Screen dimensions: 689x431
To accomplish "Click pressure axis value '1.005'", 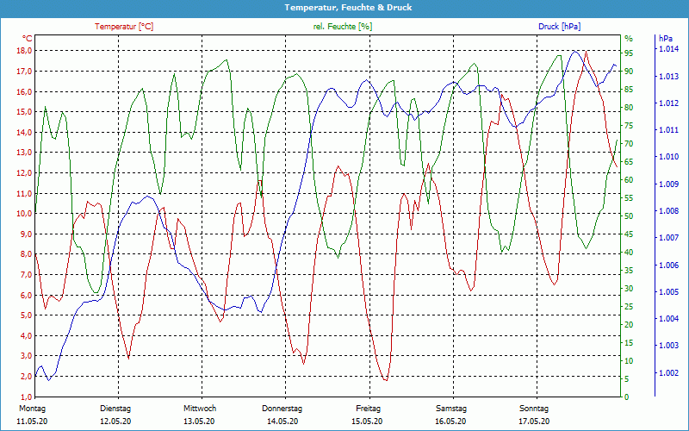I will [668, 292].
